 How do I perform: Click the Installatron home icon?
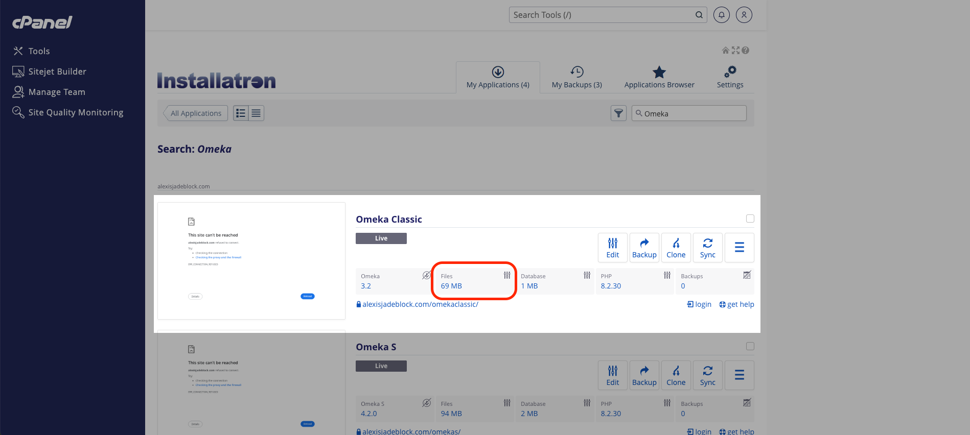coord(725,50)
